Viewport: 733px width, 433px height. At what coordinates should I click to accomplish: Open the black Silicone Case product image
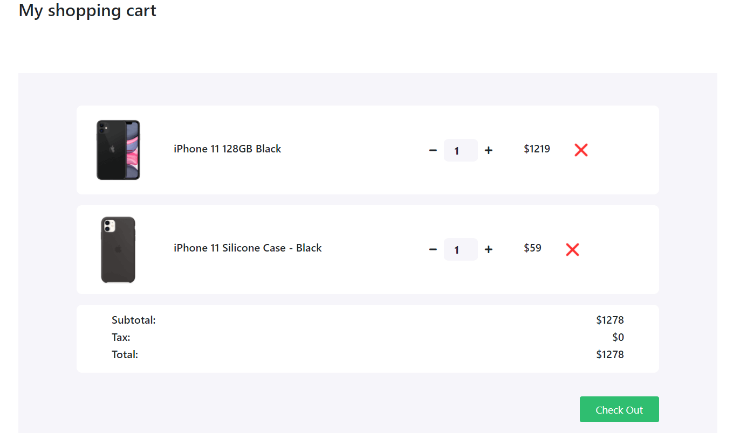(x=118, y=249)
